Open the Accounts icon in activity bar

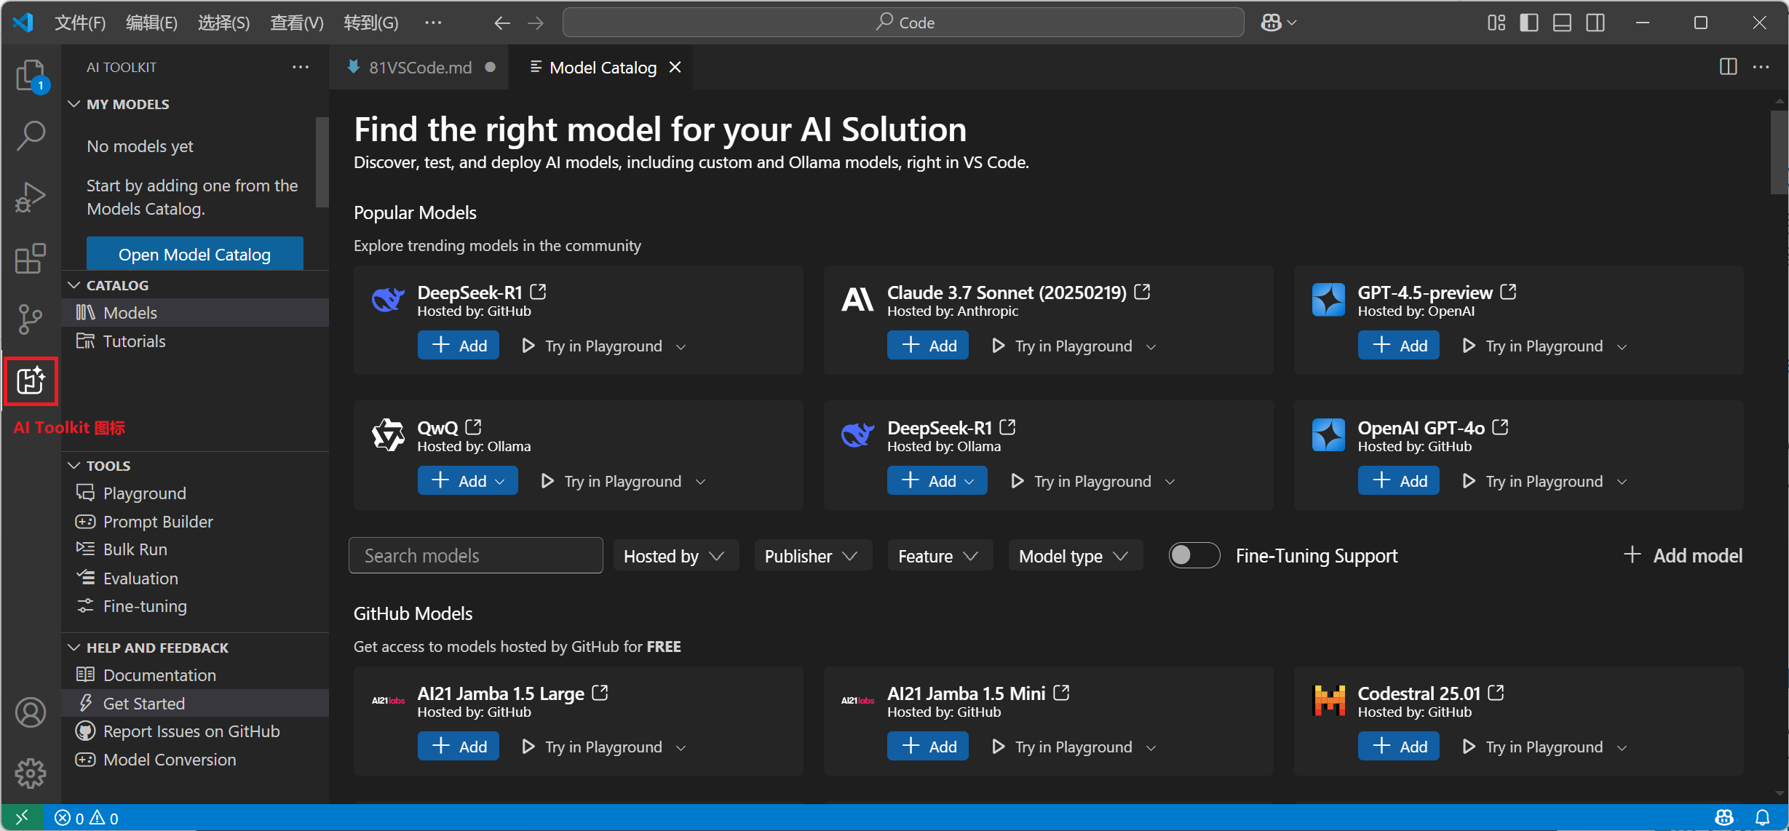pos(31,712)
